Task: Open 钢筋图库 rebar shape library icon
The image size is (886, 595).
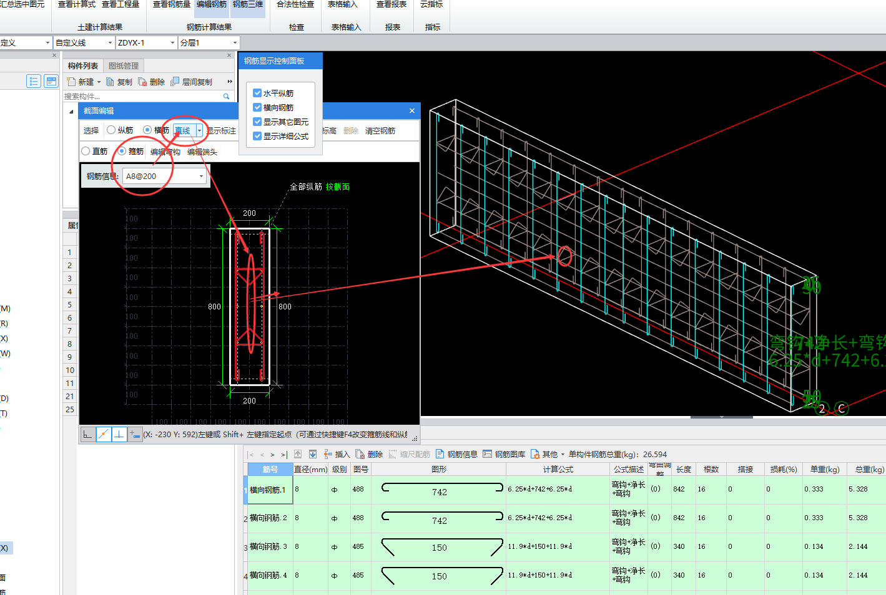Action: pyautogui.click(x=488, y=454)
